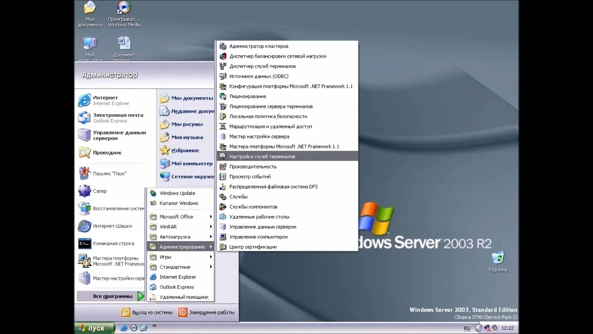Expand quick launch overflow chevron on taskbar

pyautogui.click(x=154, y=326)
